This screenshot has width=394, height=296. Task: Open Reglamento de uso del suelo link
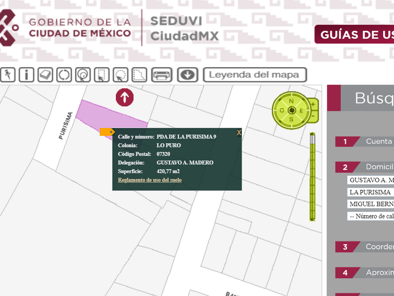[150, 180]
